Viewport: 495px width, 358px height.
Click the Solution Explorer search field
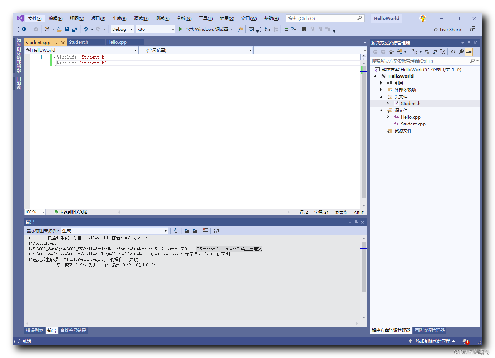[x=425, y=61]
